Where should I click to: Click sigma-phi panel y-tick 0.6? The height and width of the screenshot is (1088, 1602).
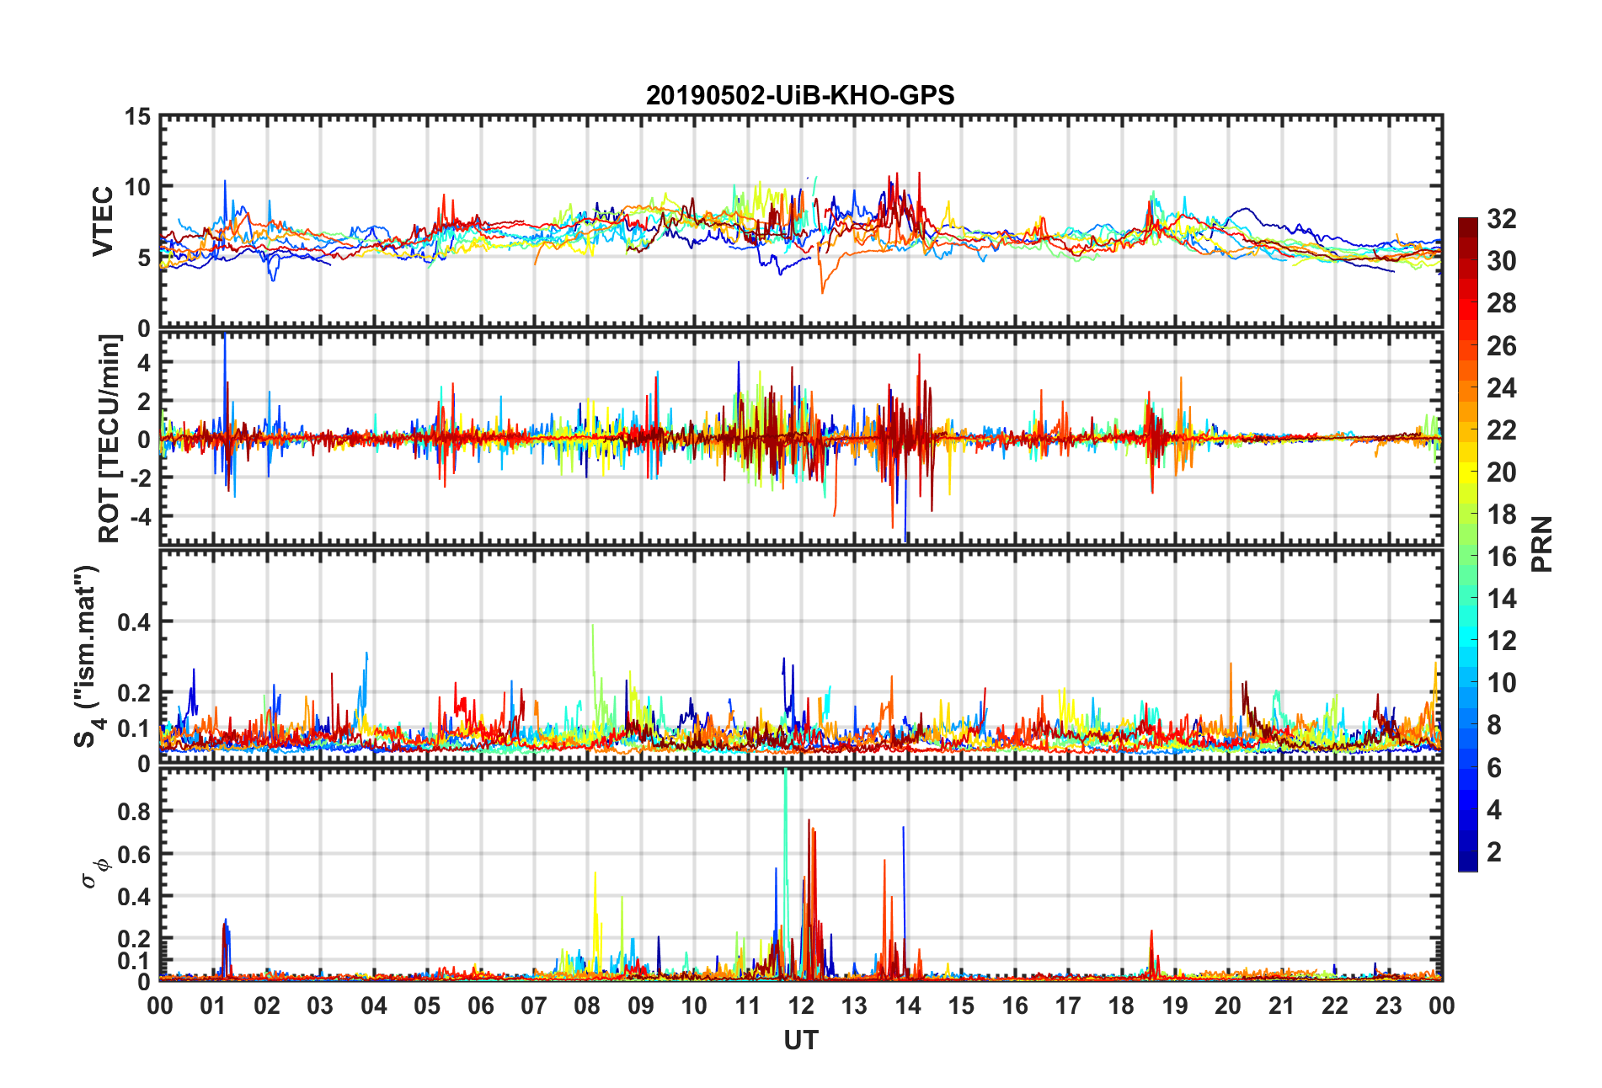point(134,854)
